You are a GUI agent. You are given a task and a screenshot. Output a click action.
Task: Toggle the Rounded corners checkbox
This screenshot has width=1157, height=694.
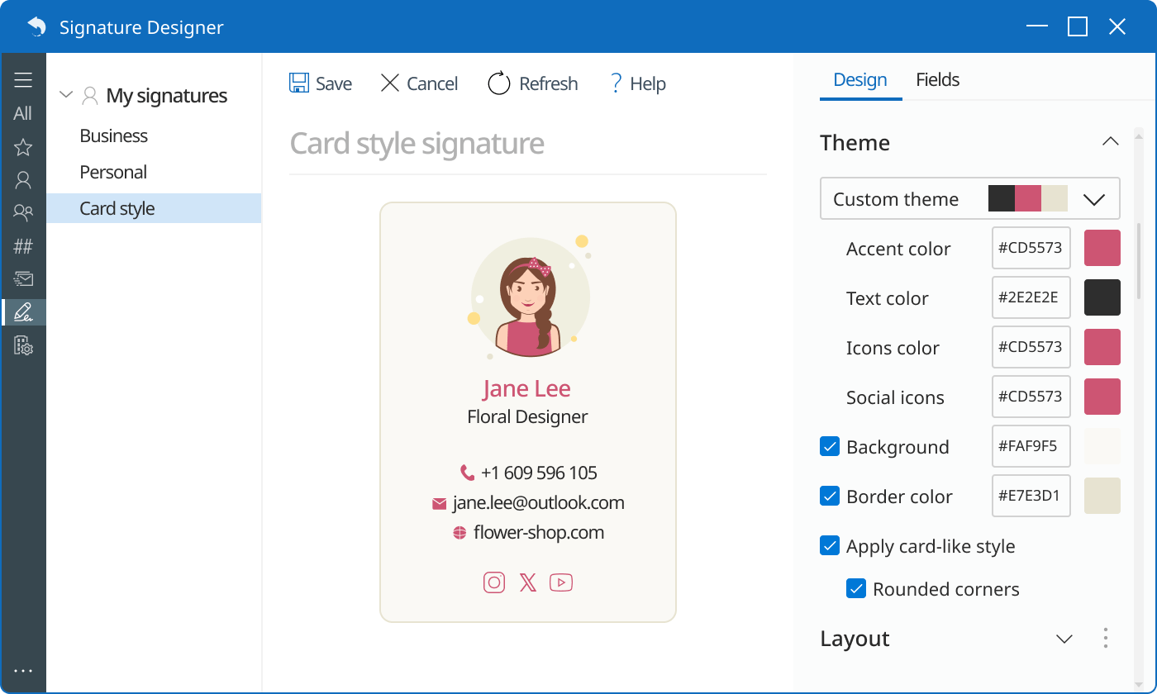[856, 588]
